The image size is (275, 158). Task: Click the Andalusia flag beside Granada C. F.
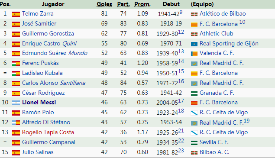(x=194, y=94)
